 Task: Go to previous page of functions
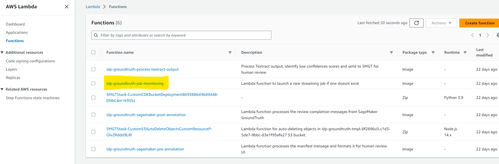tap(472, 35)
